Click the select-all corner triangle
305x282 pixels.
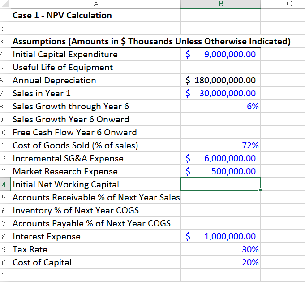[x=5, y=4]
